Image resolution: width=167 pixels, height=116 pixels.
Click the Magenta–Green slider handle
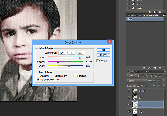click(x=58, y=62)
